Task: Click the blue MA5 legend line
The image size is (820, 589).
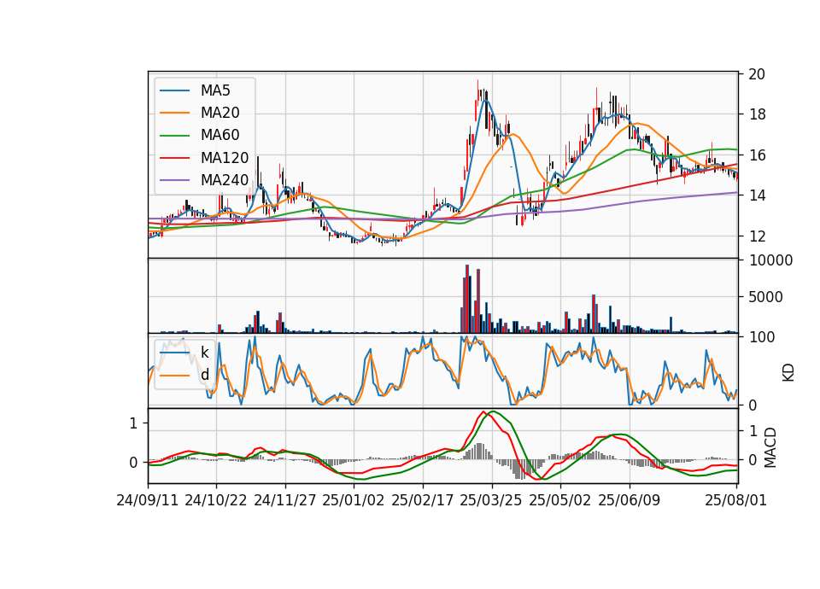Action: tap(174, 90)
